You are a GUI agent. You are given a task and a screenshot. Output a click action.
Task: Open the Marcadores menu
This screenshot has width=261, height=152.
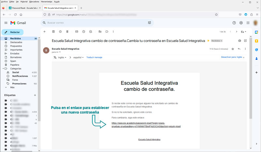(x=34, y=2)
